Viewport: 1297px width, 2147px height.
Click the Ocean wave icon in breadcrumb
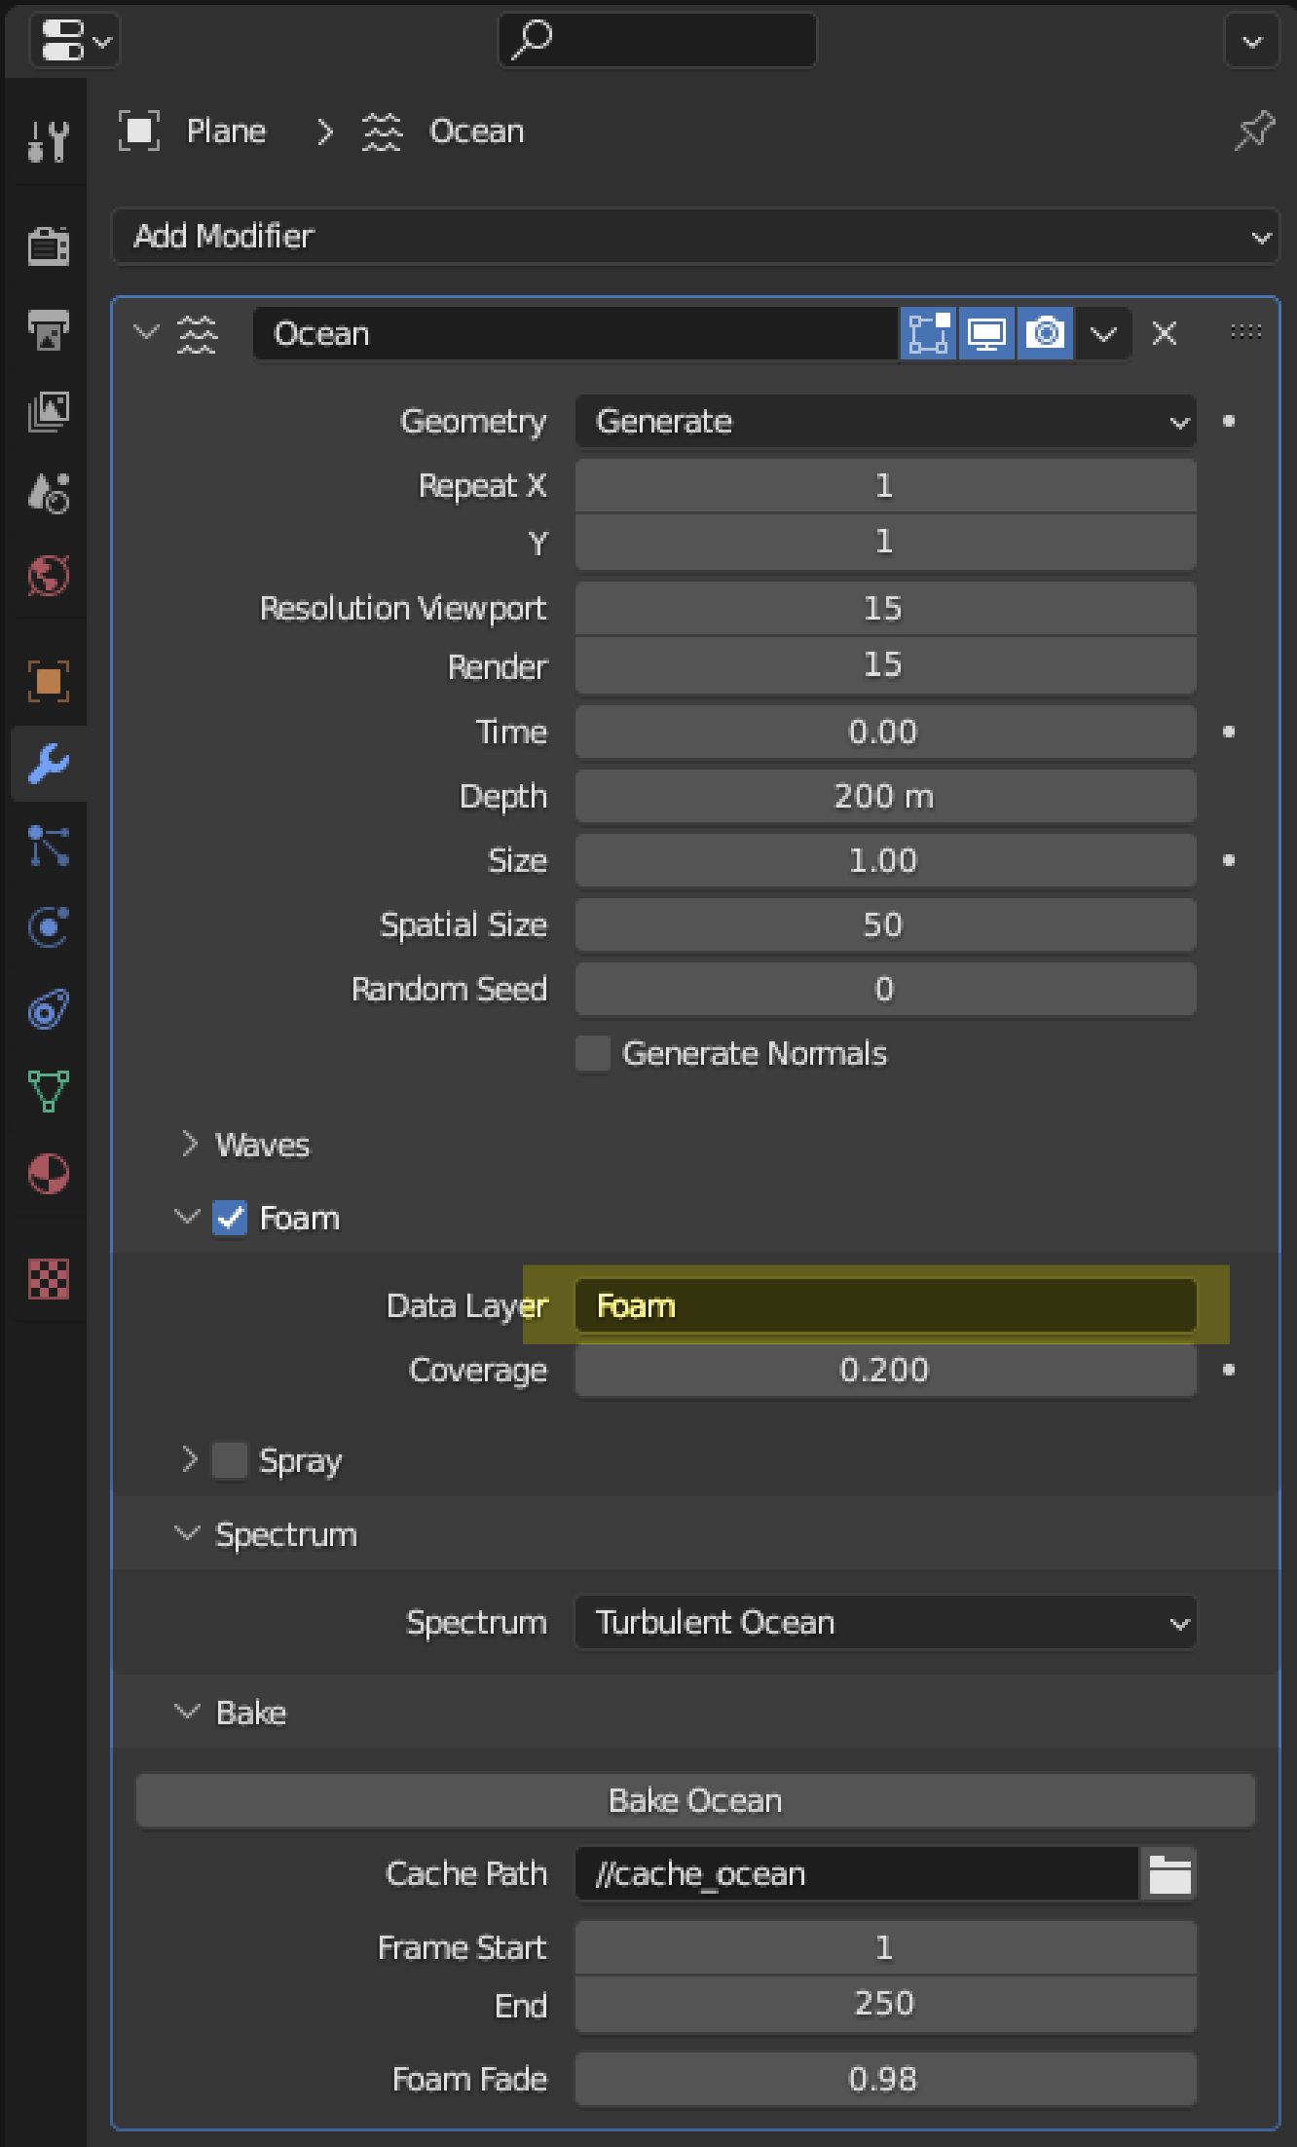(382, 131)
